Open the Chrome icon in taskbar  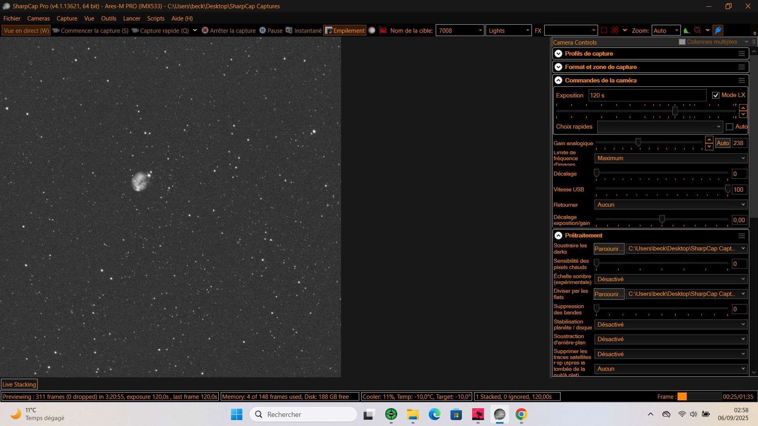coord(521,414)
